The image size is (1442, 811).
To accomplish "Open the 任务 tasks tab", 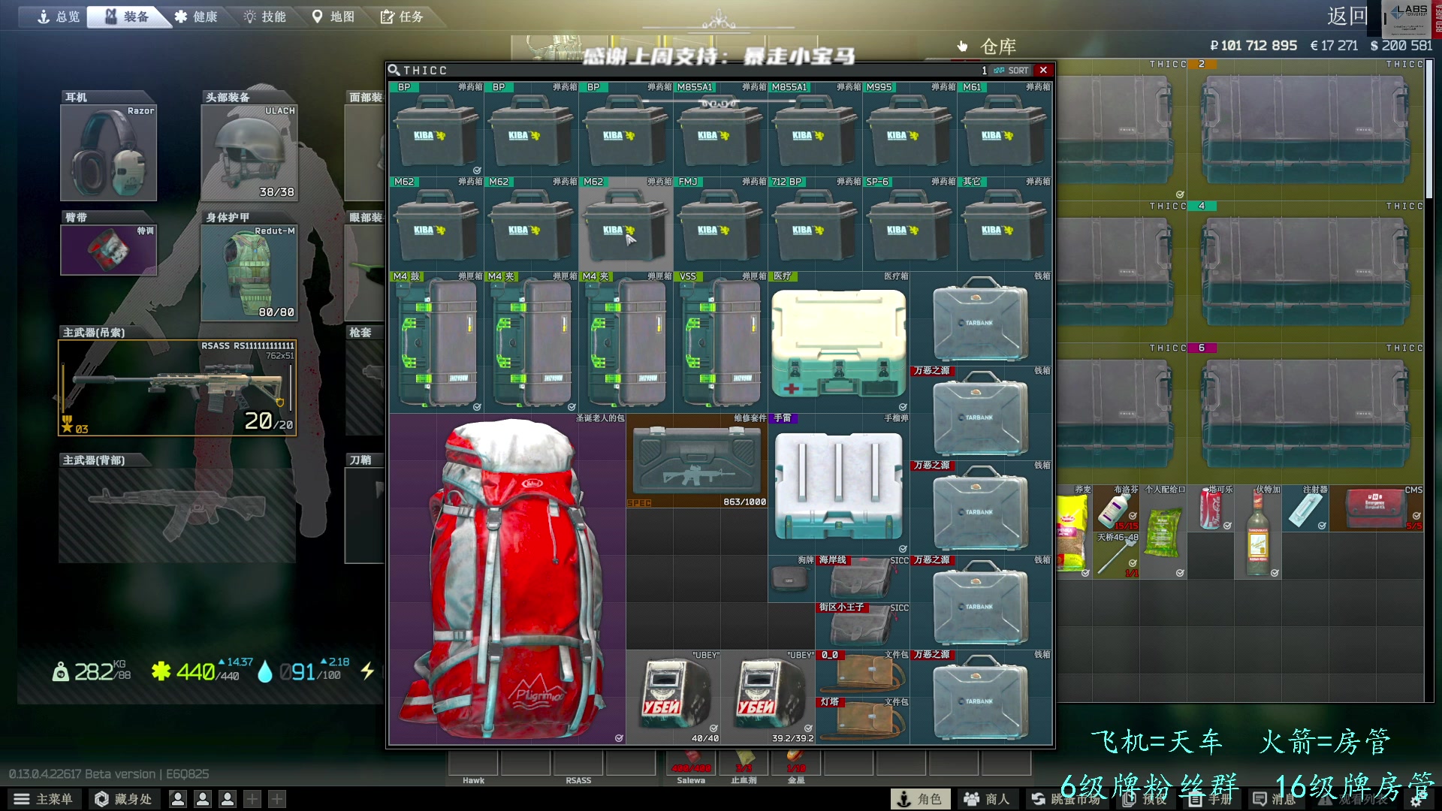I will pos(403,17).
